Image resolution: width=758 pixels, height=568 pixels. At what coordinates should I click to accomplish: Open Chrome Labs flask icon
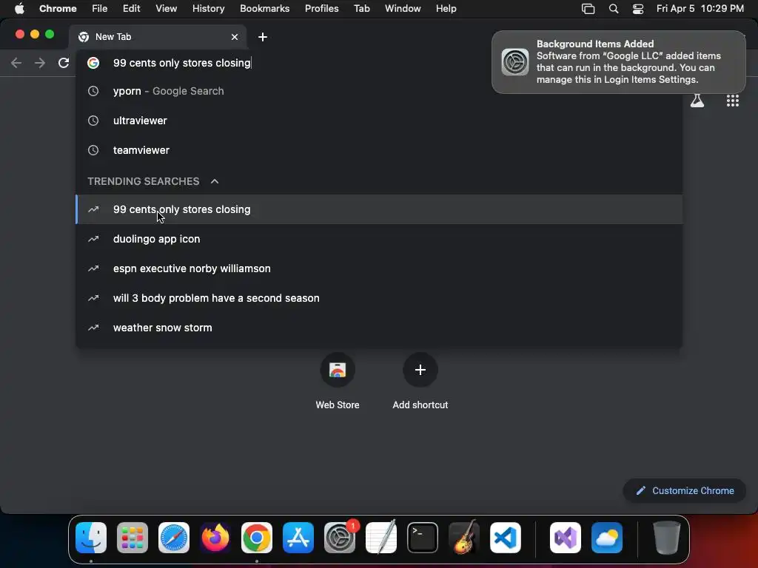697,101
